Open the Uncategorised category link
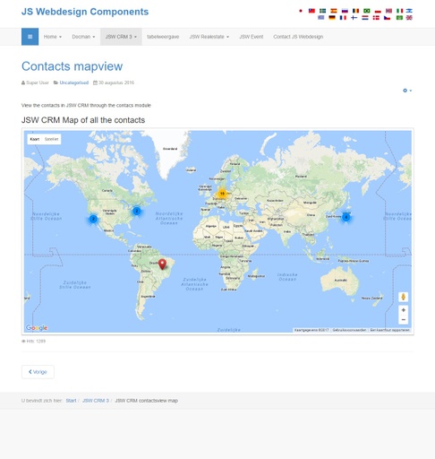The image size is (435, 459). tap(74, 82)
